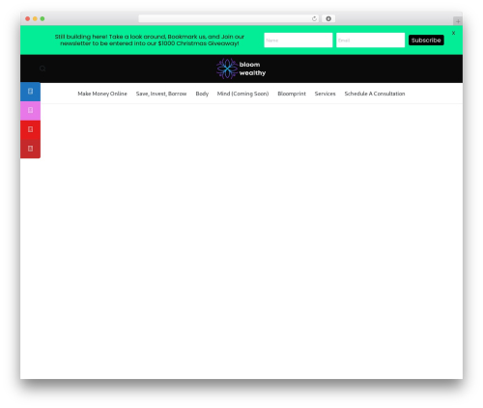Click the Christmas Giveaway banner text

point(150,40)
